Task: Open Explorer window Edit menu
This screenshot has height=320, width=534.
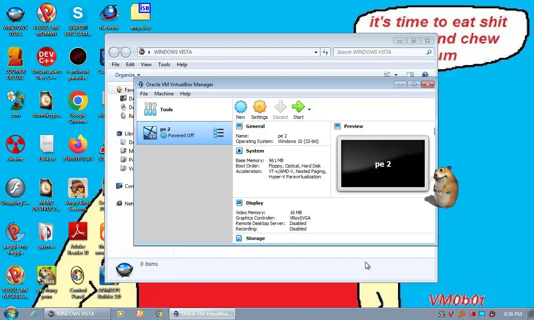Action: (130, 65)
